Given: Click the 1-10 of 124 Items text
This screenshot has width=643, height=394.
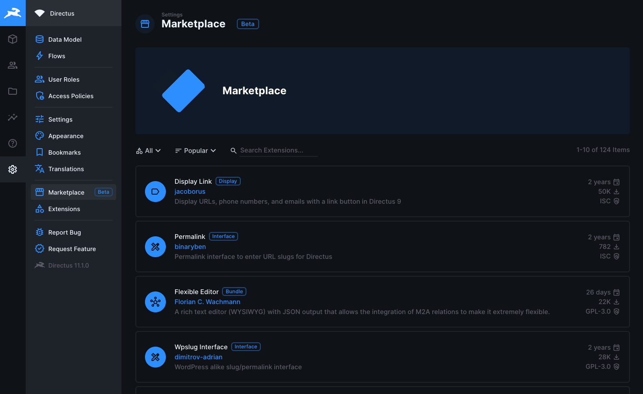Looking at the screenshot, I should (603, 150).
